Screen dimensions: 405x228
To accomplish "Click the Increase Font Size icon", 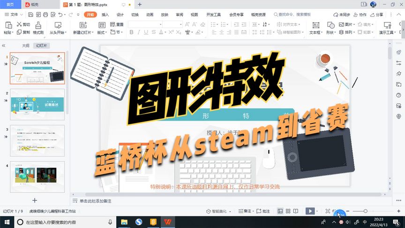I will [x=187, y=24].
